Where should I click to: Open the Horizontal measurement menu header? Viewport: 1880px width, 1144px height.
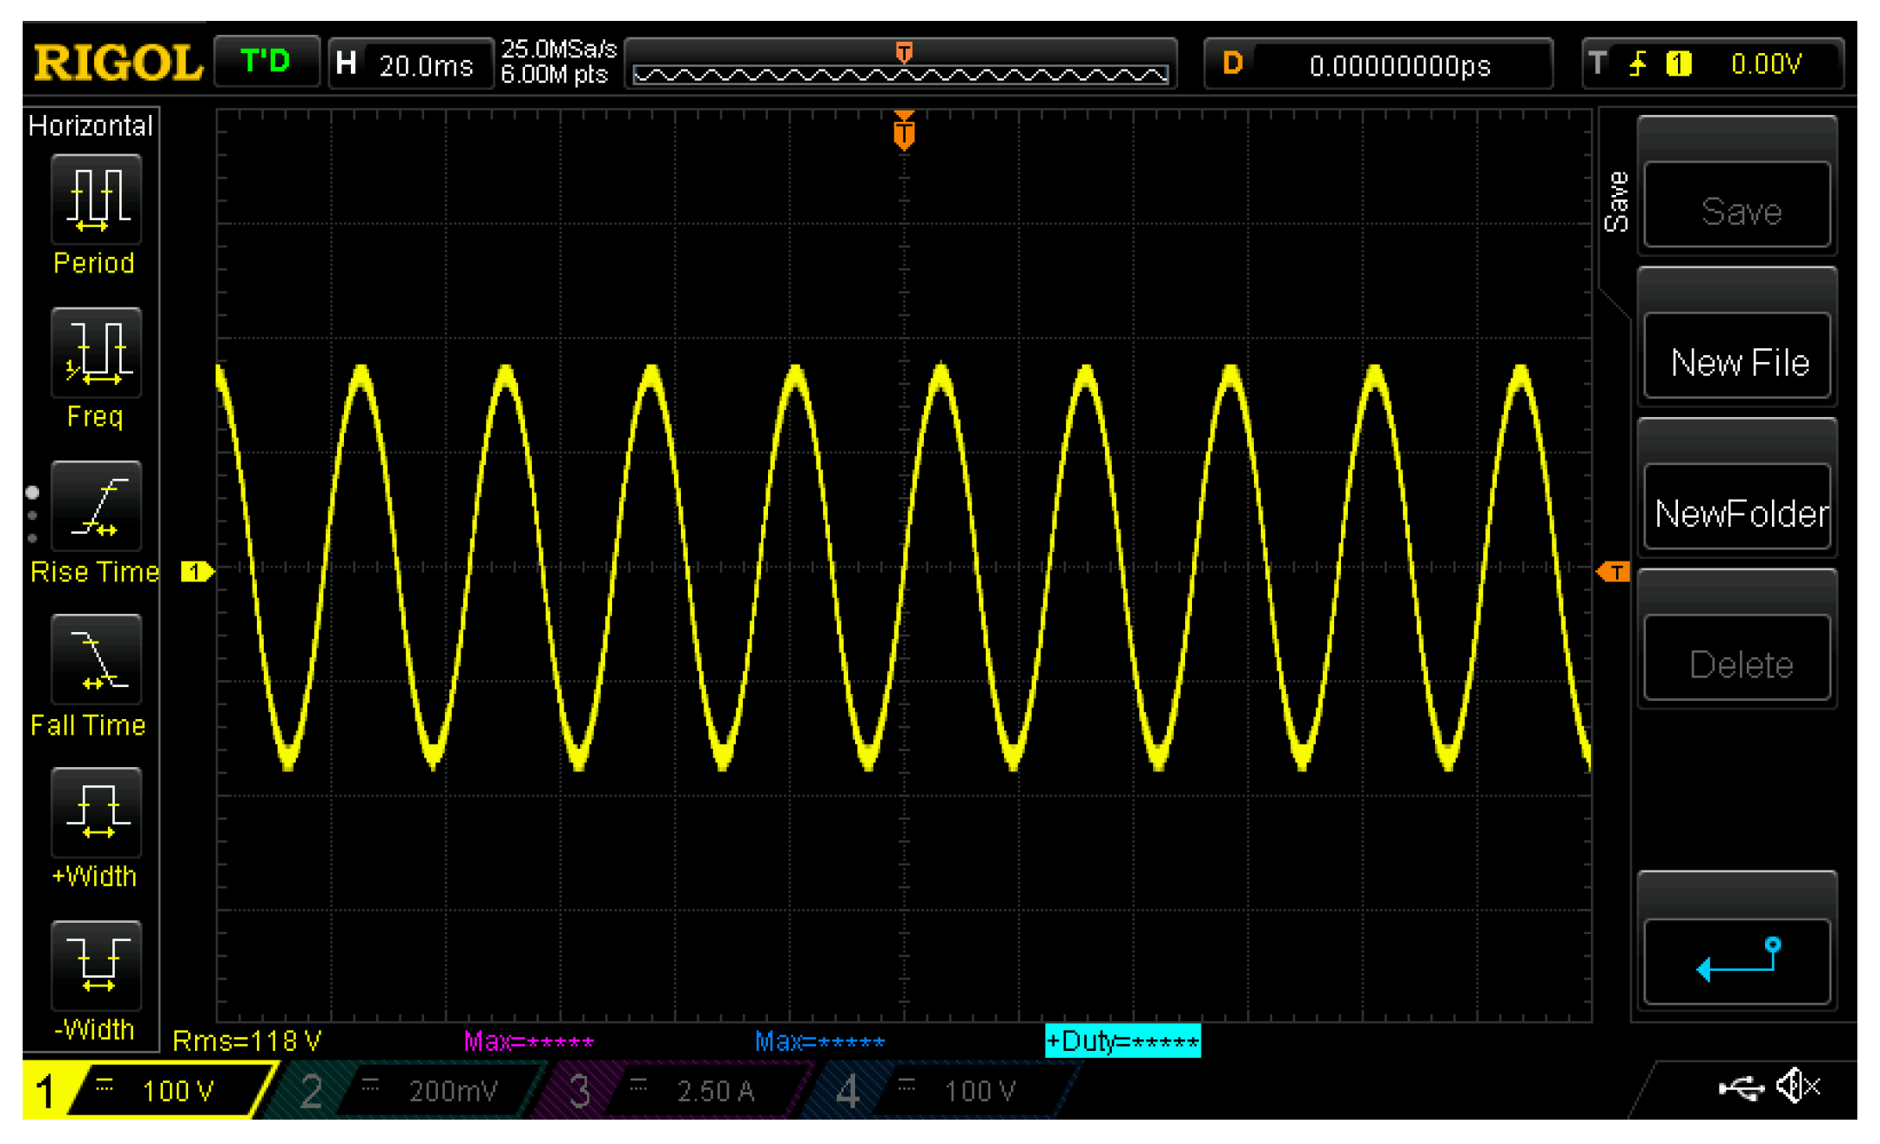(89, 125)
